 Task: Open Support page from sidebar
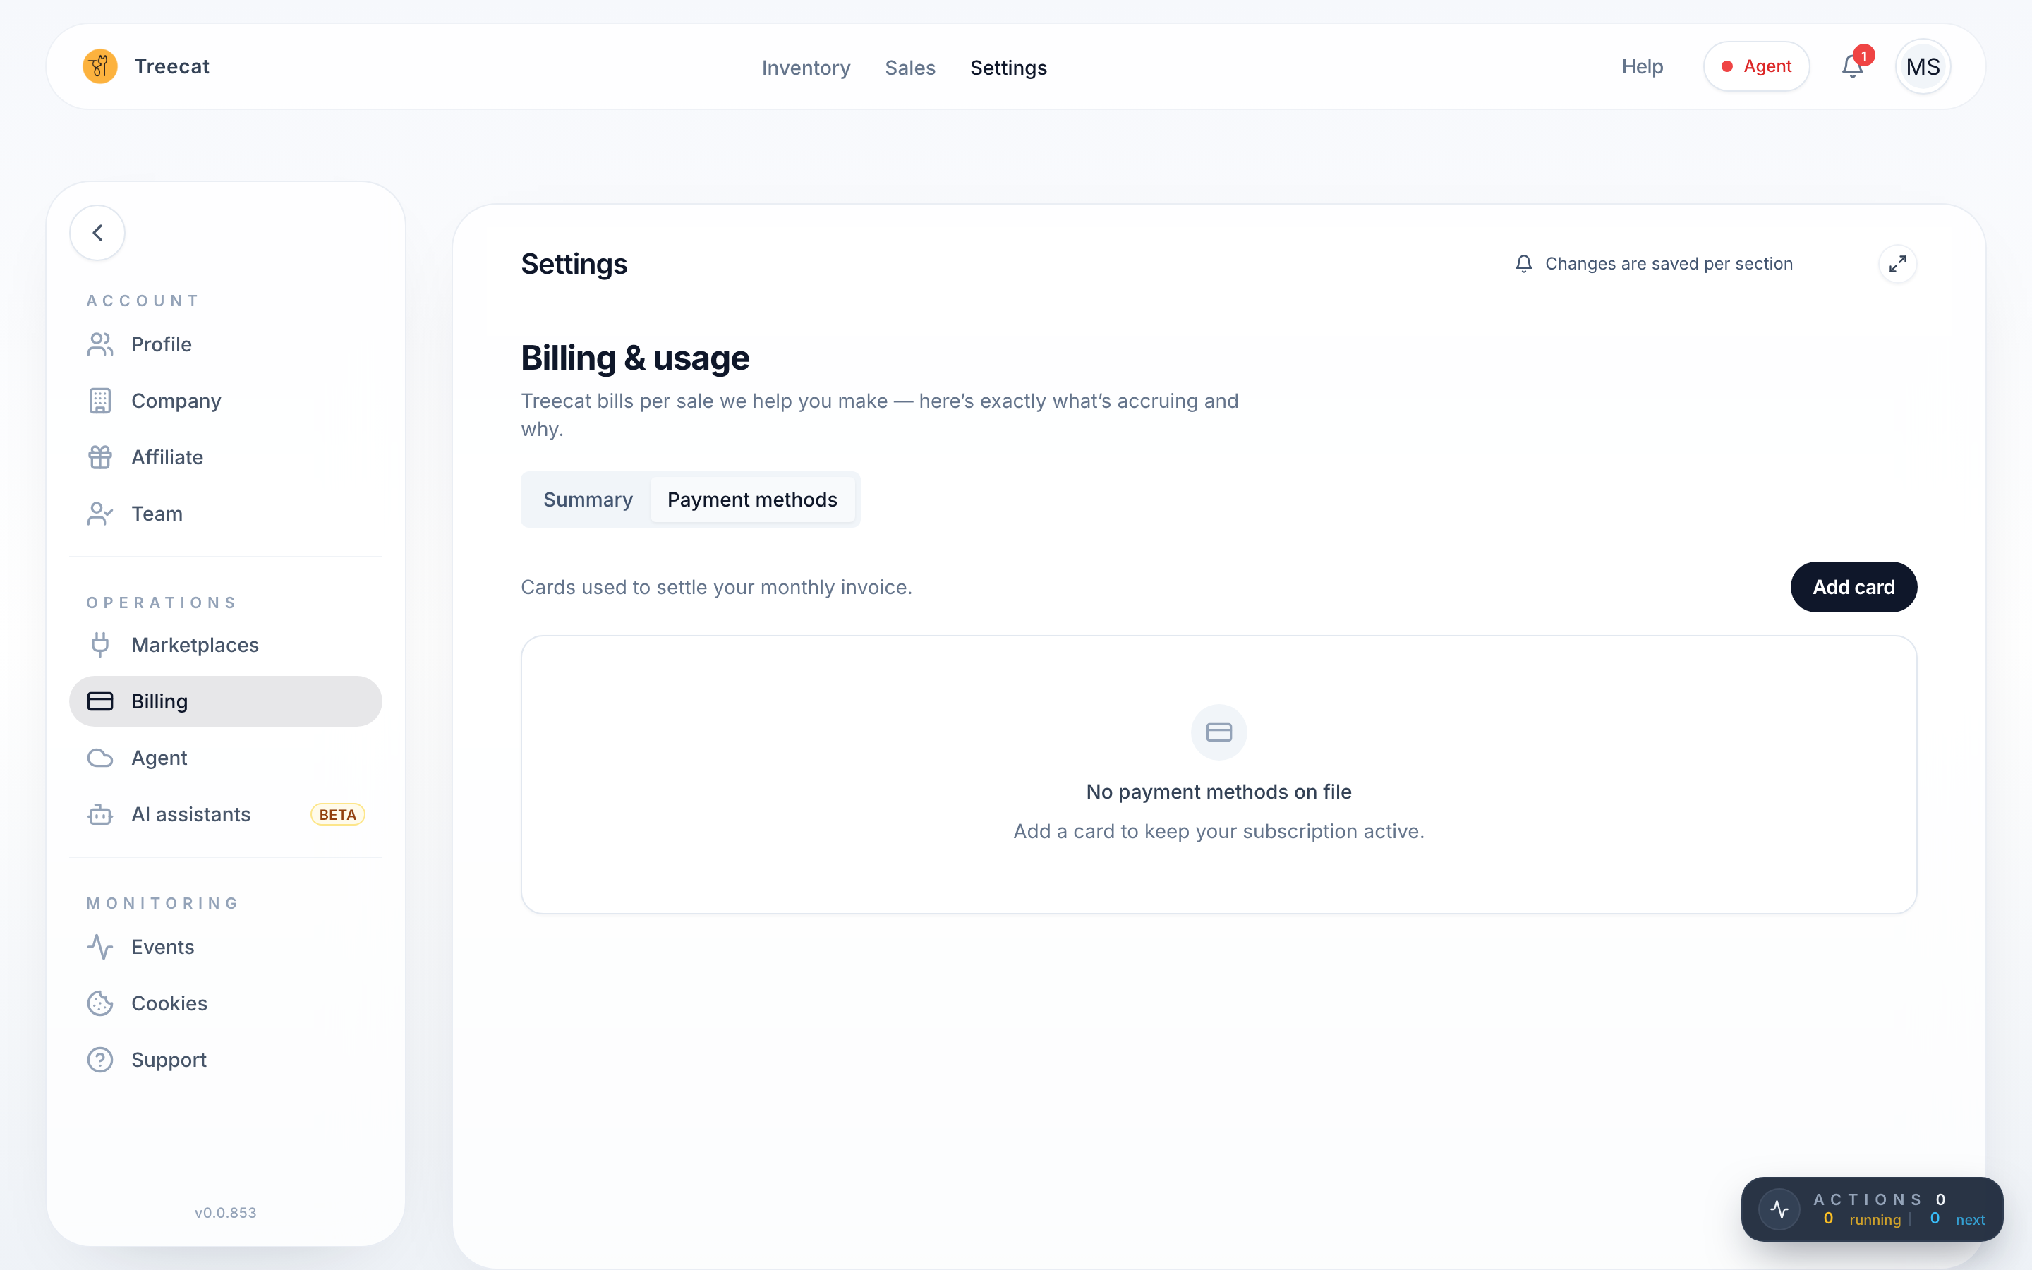[225, 1059]
